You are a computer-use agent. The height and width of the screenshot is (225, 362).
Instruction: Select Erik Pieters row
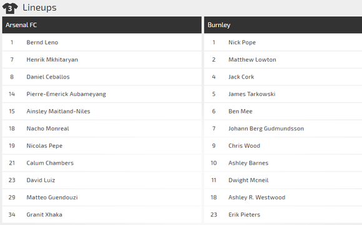pyautogui.click(x=283, y=214)
